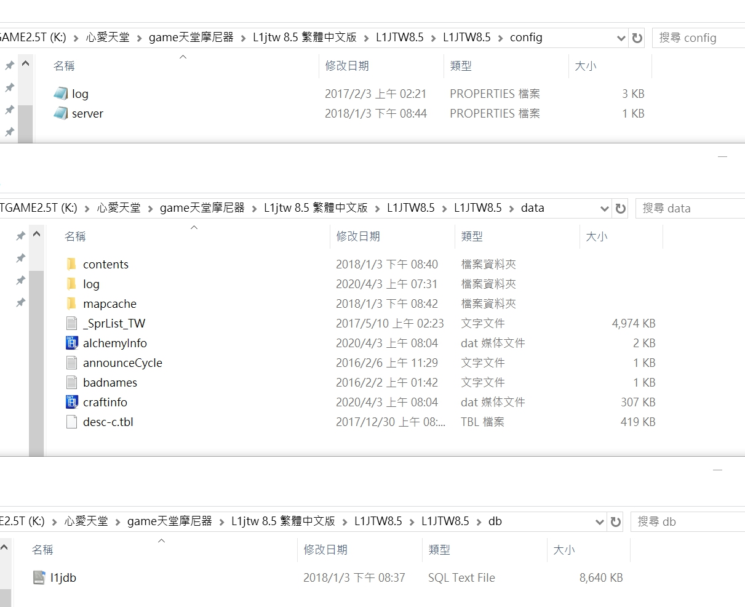Click scroll up arrow in config sidebar
This screenshot has height=607, width=745.
25,64
